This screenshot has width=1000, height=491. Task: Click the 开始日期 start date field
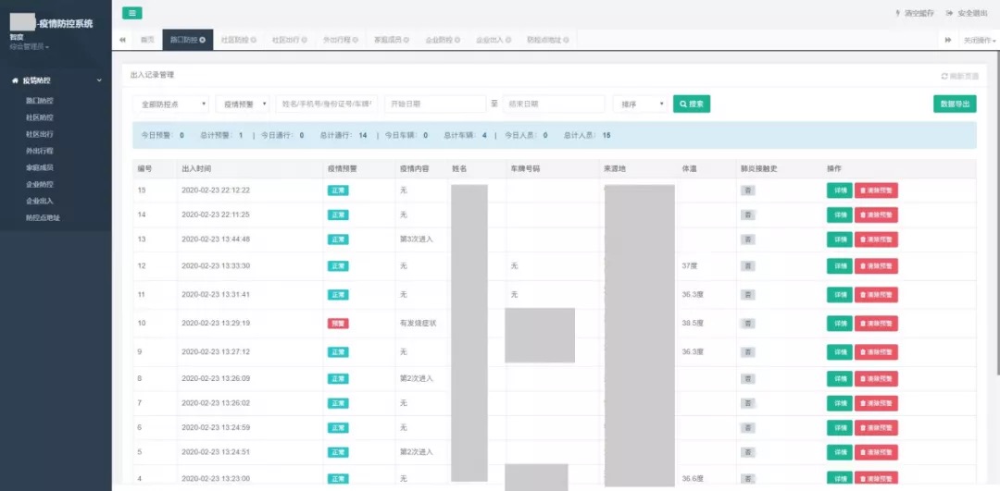point(435,104)
